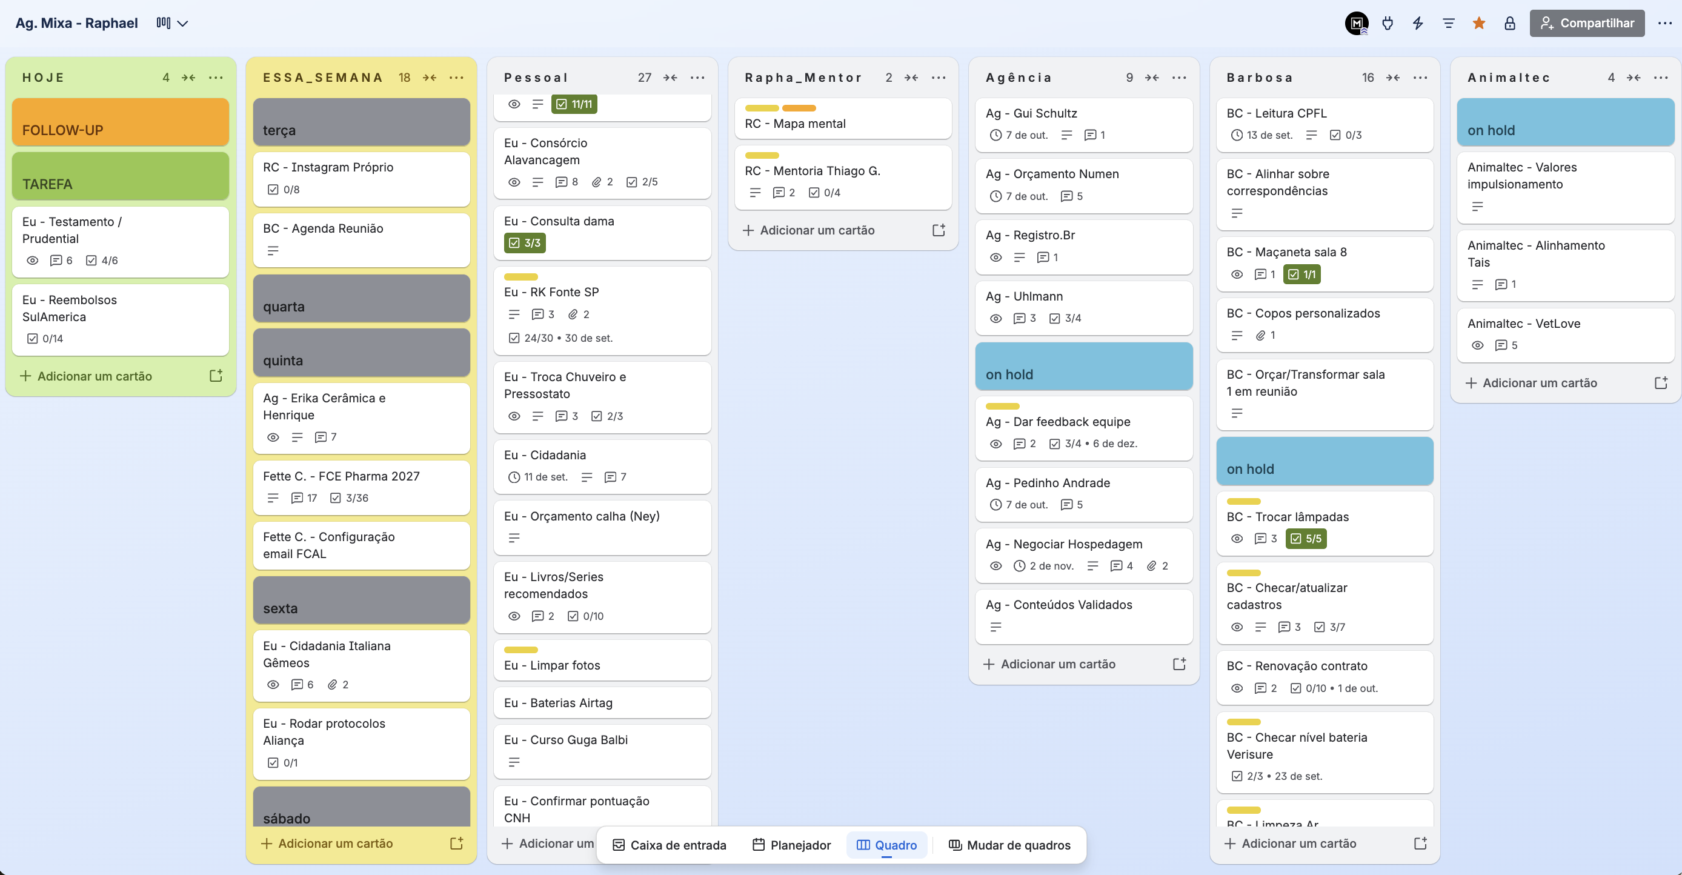Create card from template in HOJE list
The width and height of the screenshot is (1682, 875).
tap(216, 376)
